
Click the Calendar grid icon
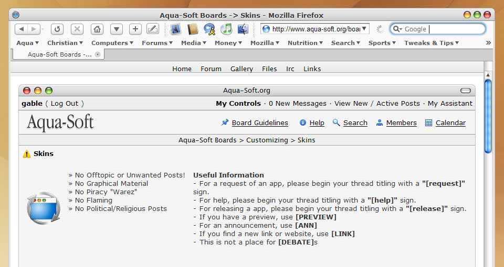pos(428,123)
